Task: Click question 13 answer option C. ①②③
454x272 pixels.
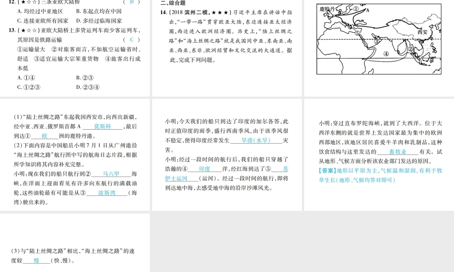Action: click(x=29, y=87)
